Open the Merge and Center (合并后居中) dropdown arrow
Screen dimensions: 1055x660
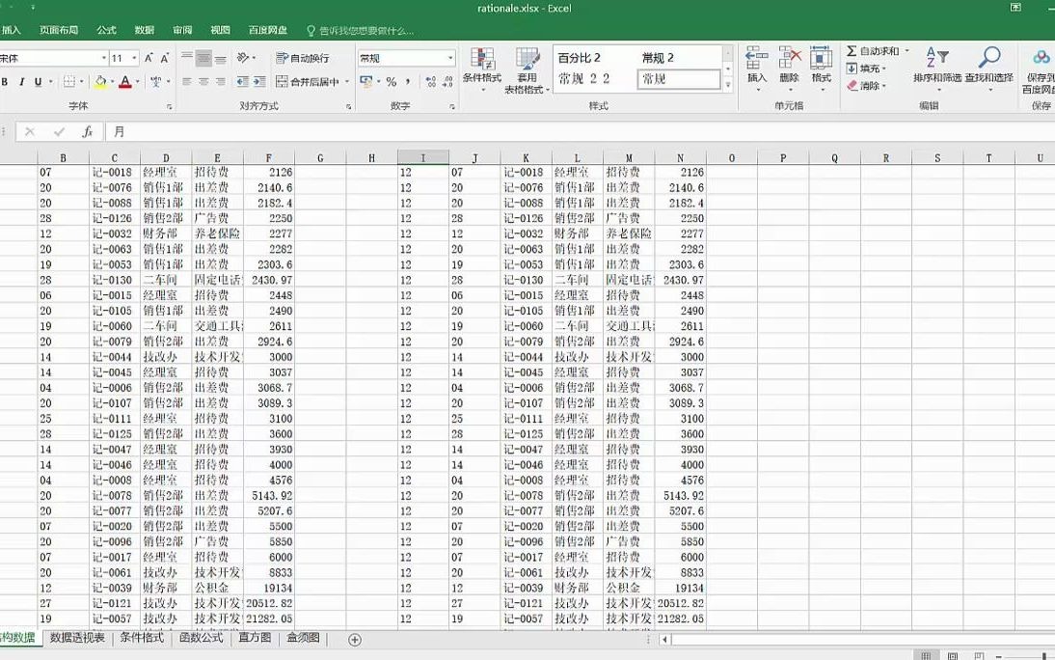[344, 80]
